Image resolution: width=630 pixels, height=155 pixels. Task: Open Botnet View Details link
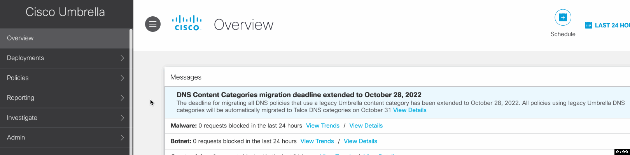[360, 141]
